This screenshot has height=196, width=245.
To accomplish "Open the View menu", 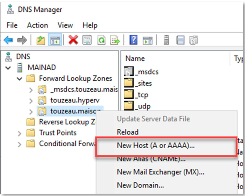I will pos(65,25).
